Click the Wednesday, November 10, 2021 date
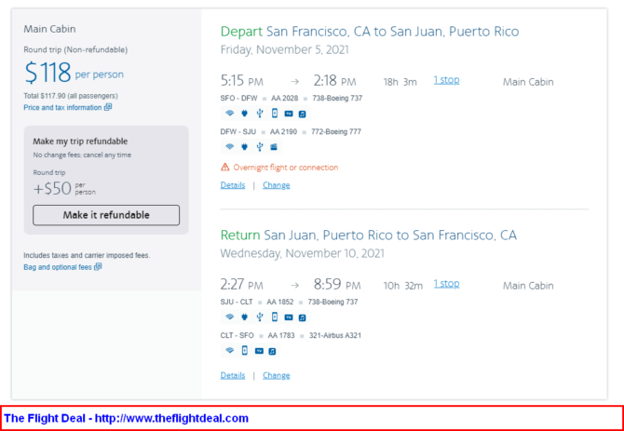This screenshot has width=624, height=431. coord(303,253)
